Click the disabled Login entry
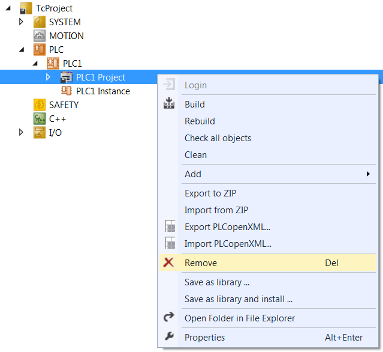 coord(268,85)
